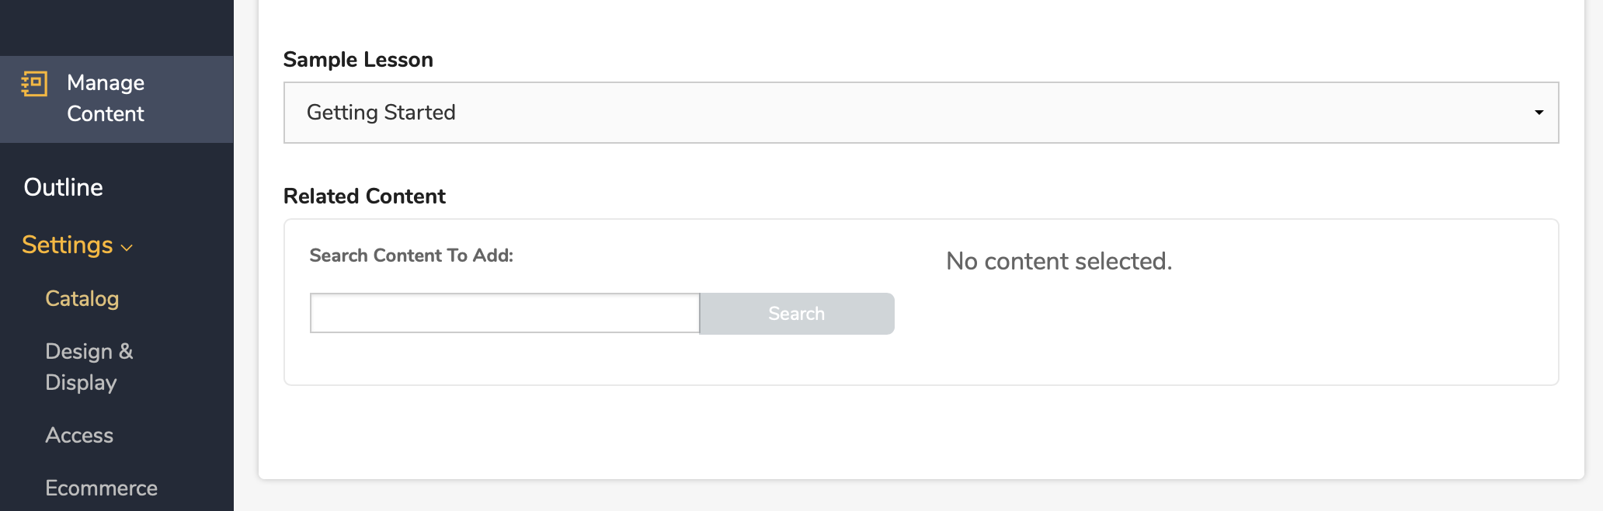Screen dimensions: 1603x511
Task: Click the dropdown arrow on Getting Started
Action: pos(1539,113)
